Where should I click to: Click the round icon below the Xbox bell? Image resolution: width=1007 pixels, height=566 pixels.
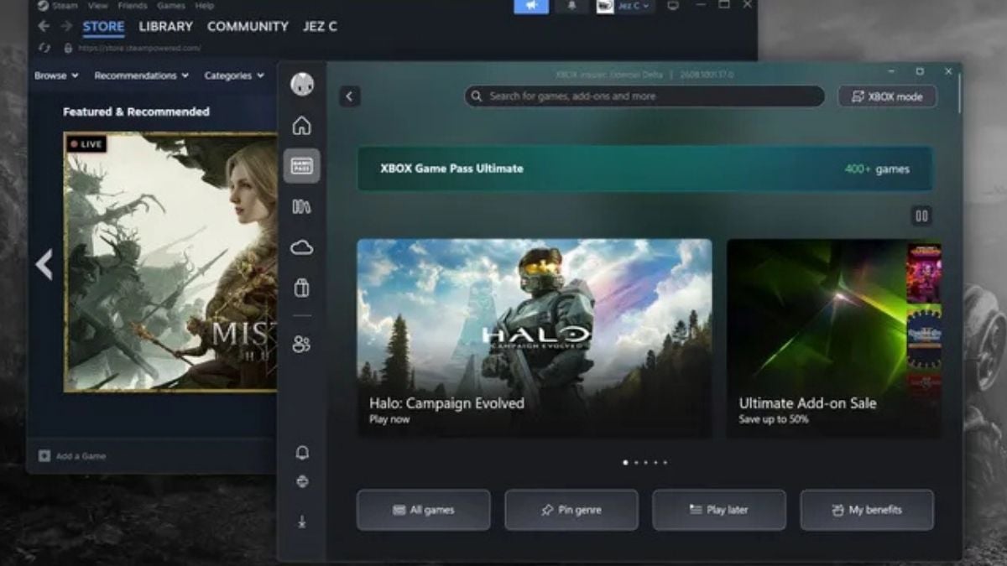tap(302, 481)
